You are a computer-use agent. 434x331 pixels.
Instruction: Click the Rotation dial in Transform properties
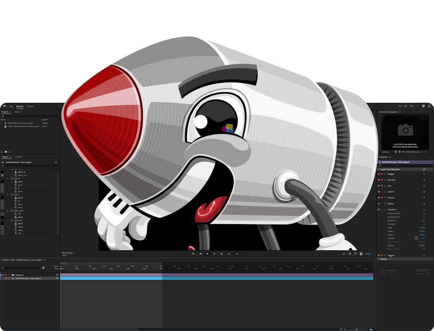[x=416, y=238]
